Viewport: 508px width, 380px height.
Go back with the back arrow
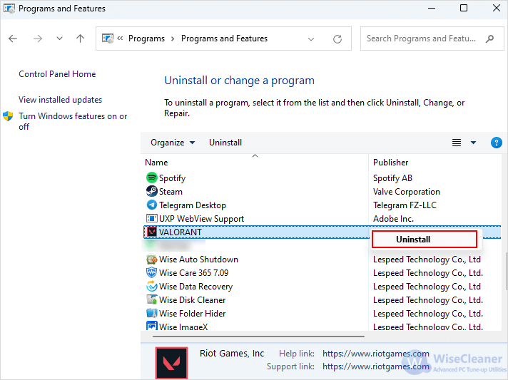point(13,38)
